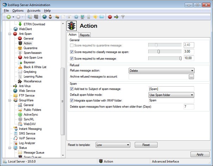213x166 pixels.
Task: Click the blue gear icon in toolbar
Action: tap(76, 17)
